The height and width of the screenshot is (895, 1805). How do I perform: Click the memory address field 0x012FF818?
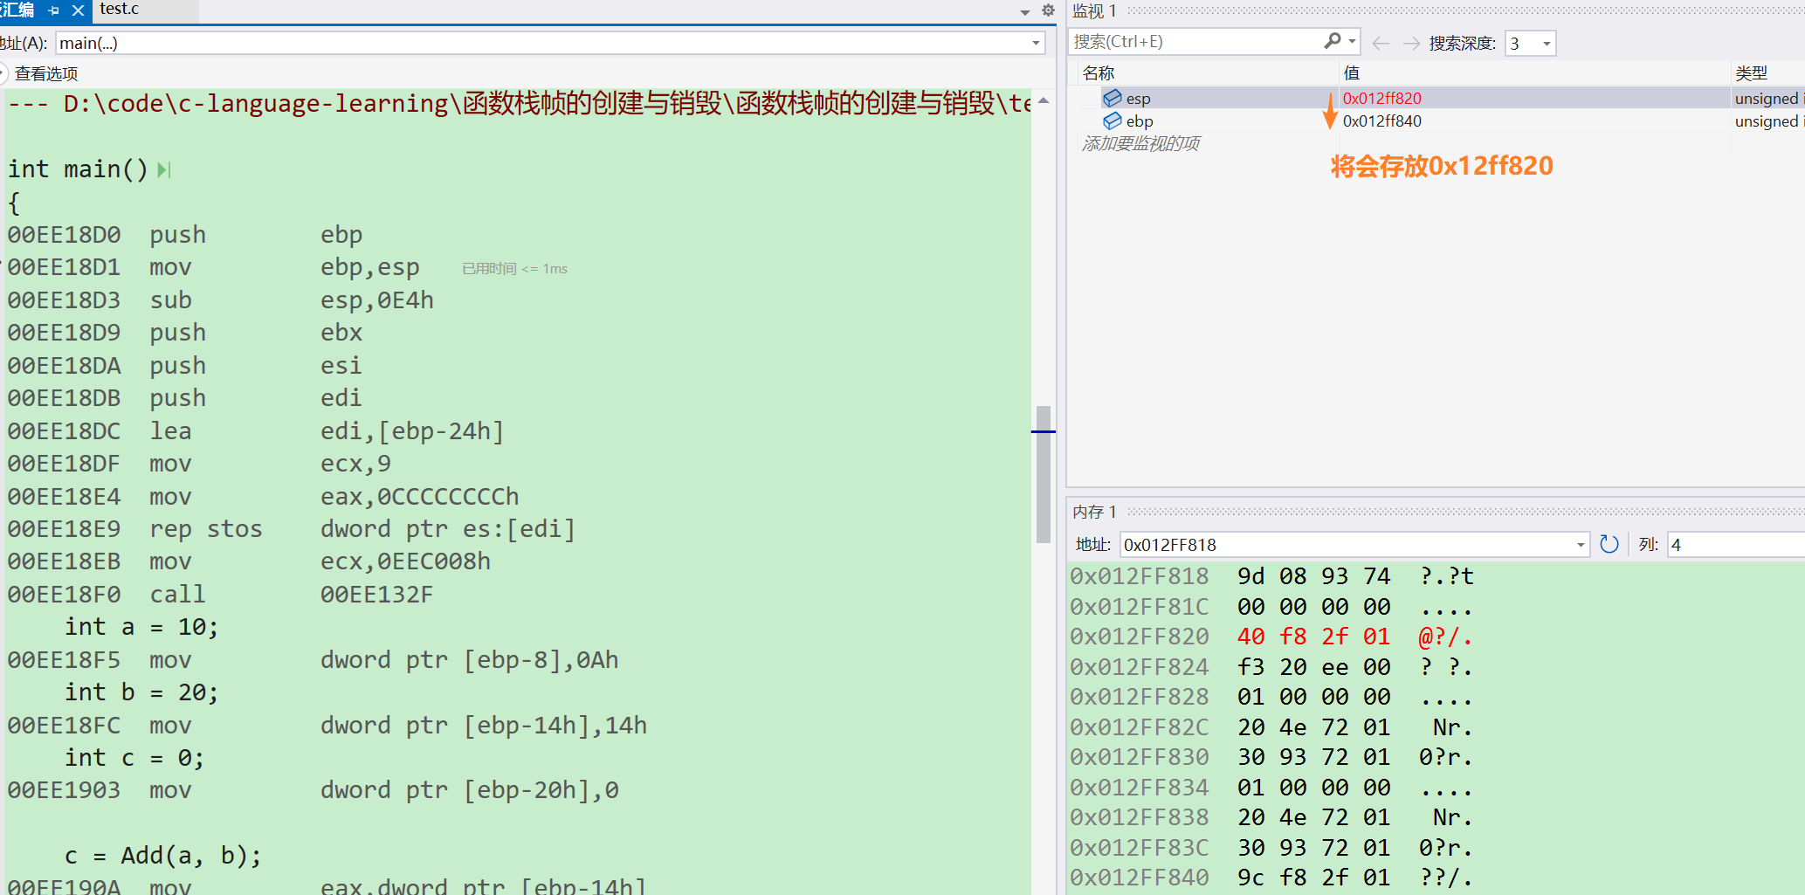(x=1346, y=545)
